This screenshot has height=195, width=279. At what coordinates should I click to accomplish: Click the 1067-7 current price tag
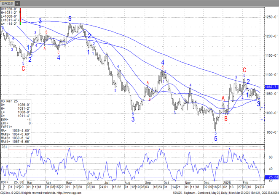(x=271, y=87)
